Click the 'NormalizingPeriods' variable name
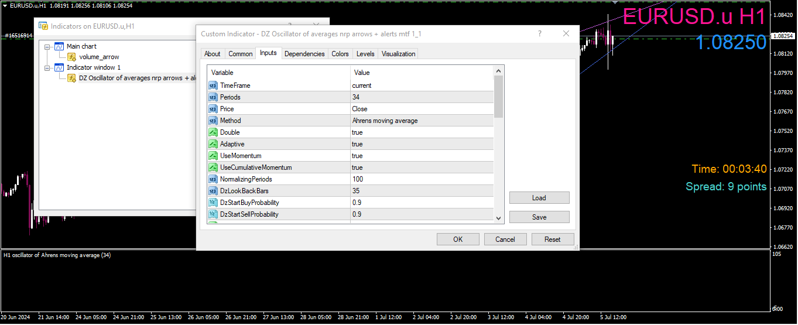The height and width of the screenshot is (325, 798). tap(246, 179)
